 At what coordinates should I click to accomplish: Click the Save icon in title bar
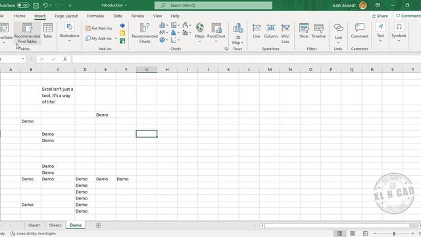click(36, 5)
